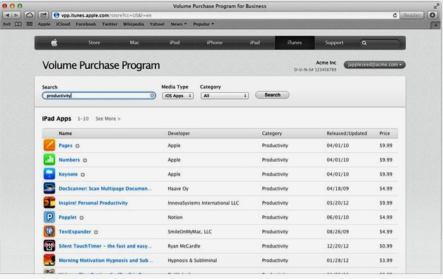Clear the search field with the x icon
443x279 pixels.
152,96
